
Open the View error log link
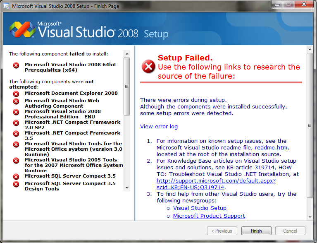(x=159, y=127)
